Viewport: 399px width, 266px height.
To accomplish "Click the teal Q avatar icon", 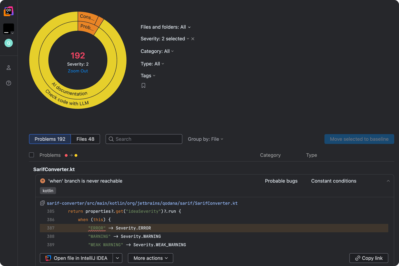I will tap(9, 43).
